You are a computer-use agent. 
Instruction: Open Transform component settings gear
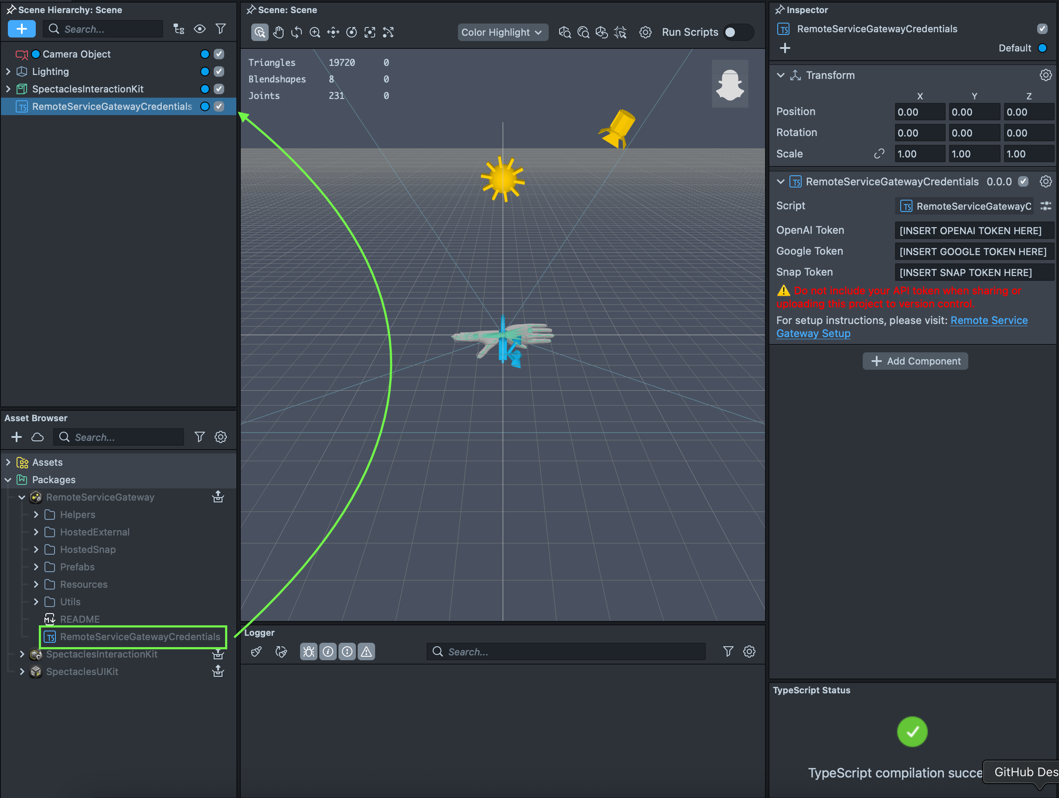pos(1045,75)
